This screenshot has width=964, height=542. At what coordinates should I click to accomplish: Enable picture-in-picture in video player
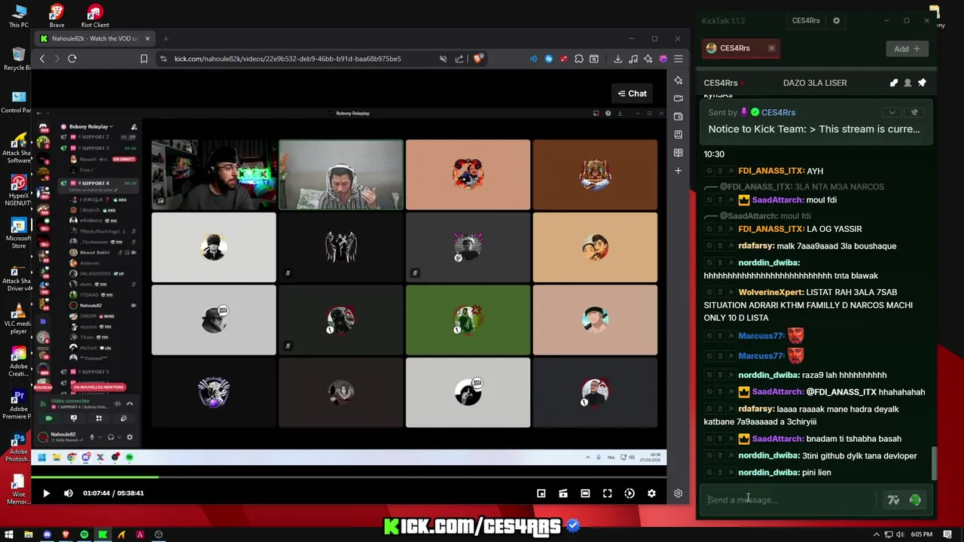pyautogui.click(x=541, y=493)
